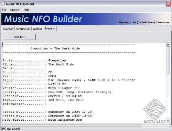This screenshot has height=131, width=172.
Task: Switch to the Selection tab
Action: pyautogui.click(x=8, y=29)
